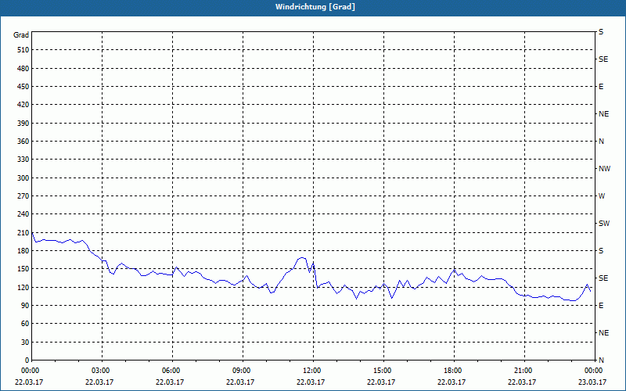Image resolution: width=626 pixels, height=391 pixels.
Task: Click the "Windrichtung [Grad]" chart title
Action: coord(315,7)
